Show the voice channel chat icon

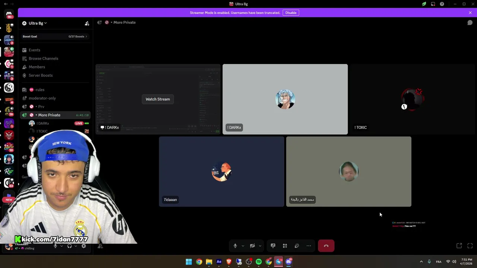[470, 22]
